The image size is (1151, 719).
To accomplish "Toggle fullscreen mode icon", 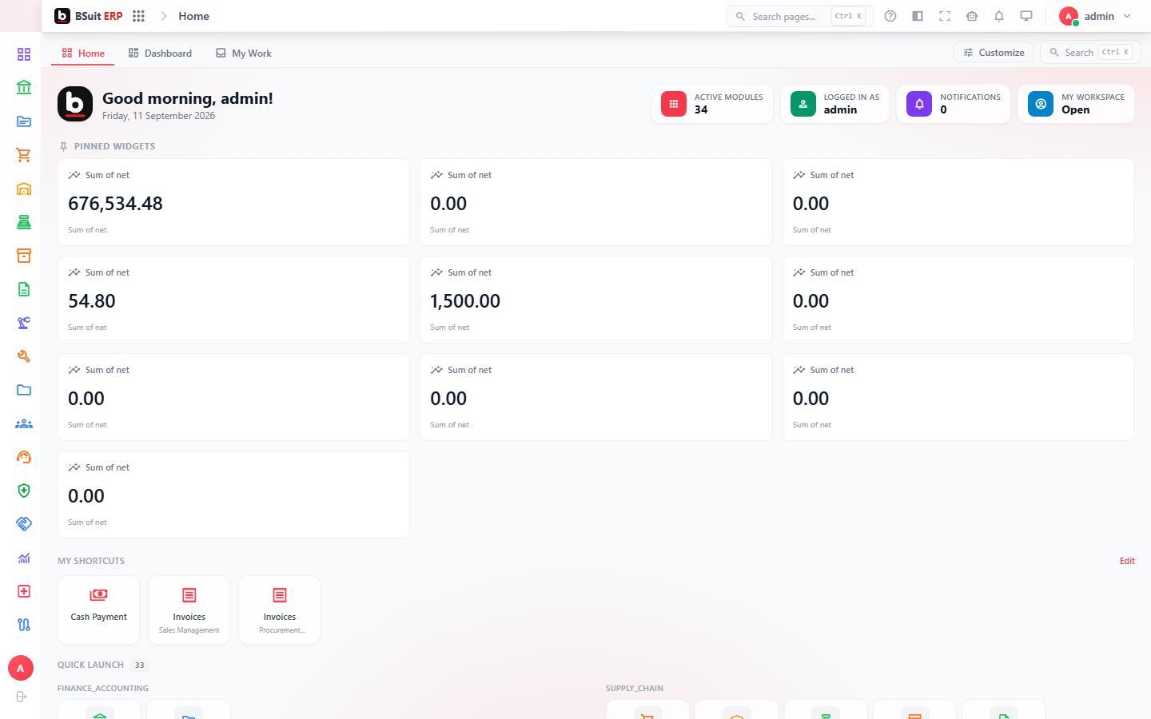I will [945, 16].
